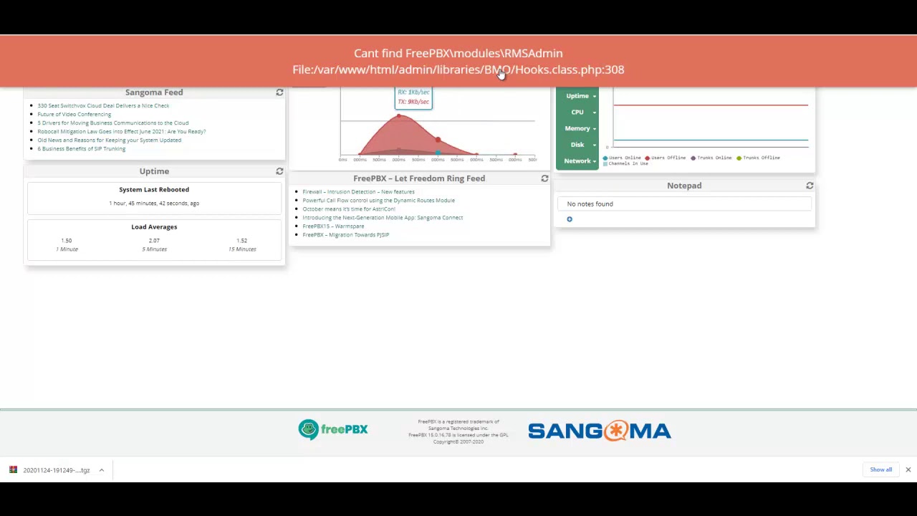This screenshot has height=516, width=917.
Task: Toggle Users Offline legend series
Action: (x=665, y=158)
